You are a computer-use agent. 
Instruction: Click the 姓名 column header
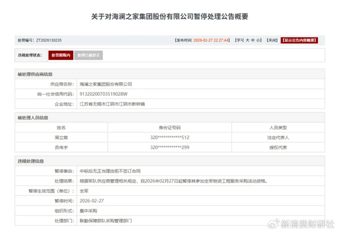point(61,128)
